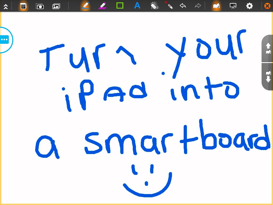Screen dimensions: 273x205
Task: Open the presentation screen icon
Action: pos(233,6)
